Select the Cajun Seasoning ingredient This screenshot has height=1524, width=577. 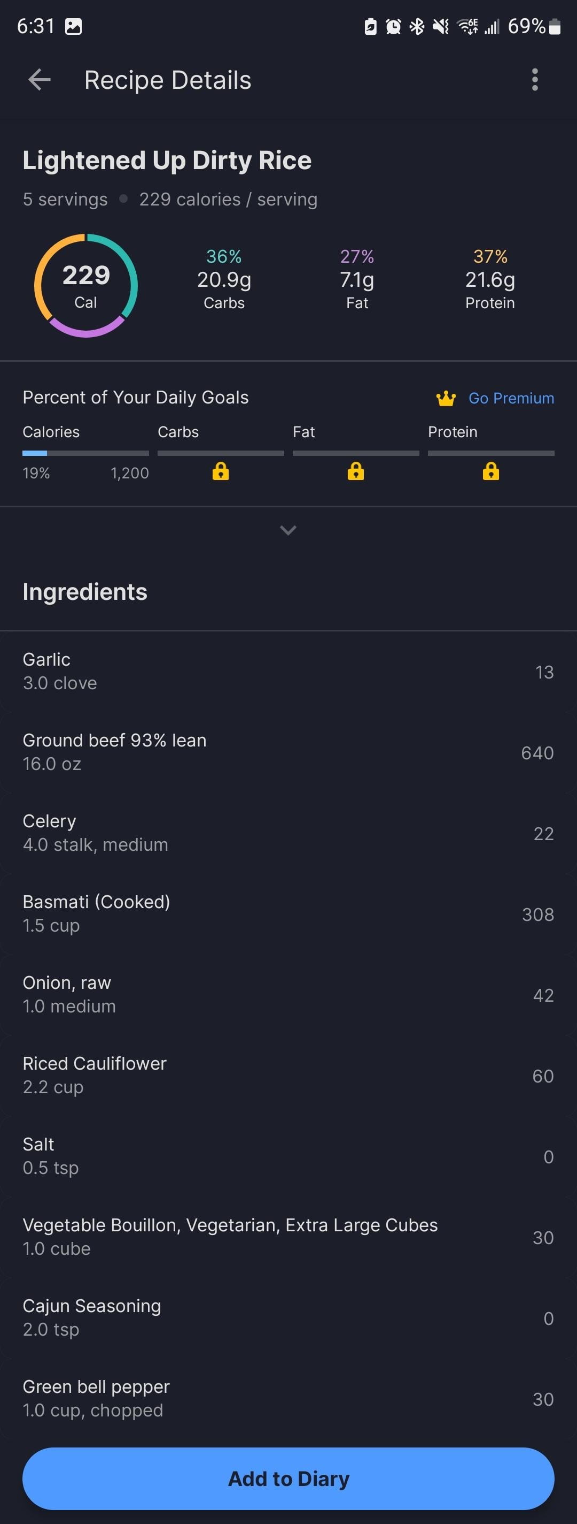(288, 1317)
